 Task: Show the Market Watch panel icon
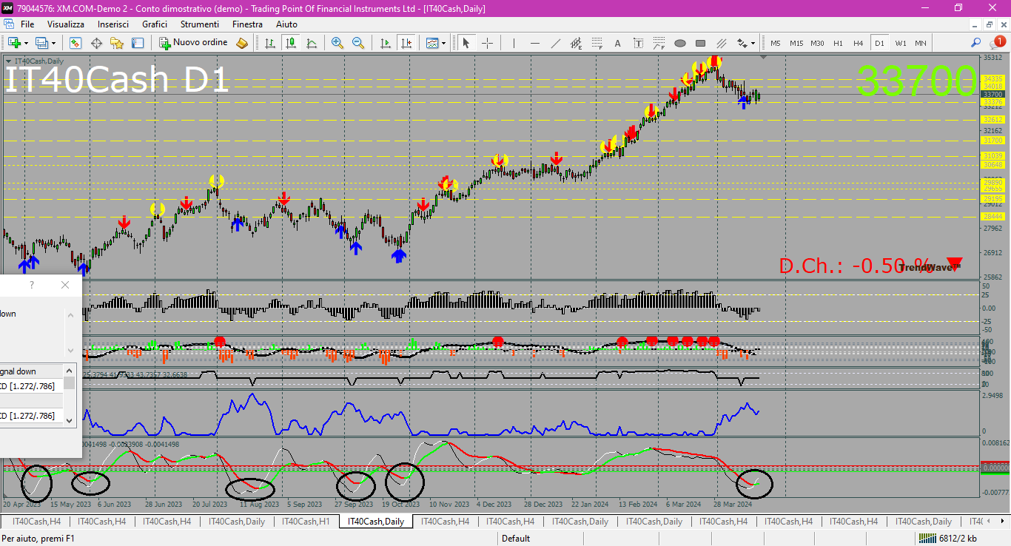pos(75,43)
